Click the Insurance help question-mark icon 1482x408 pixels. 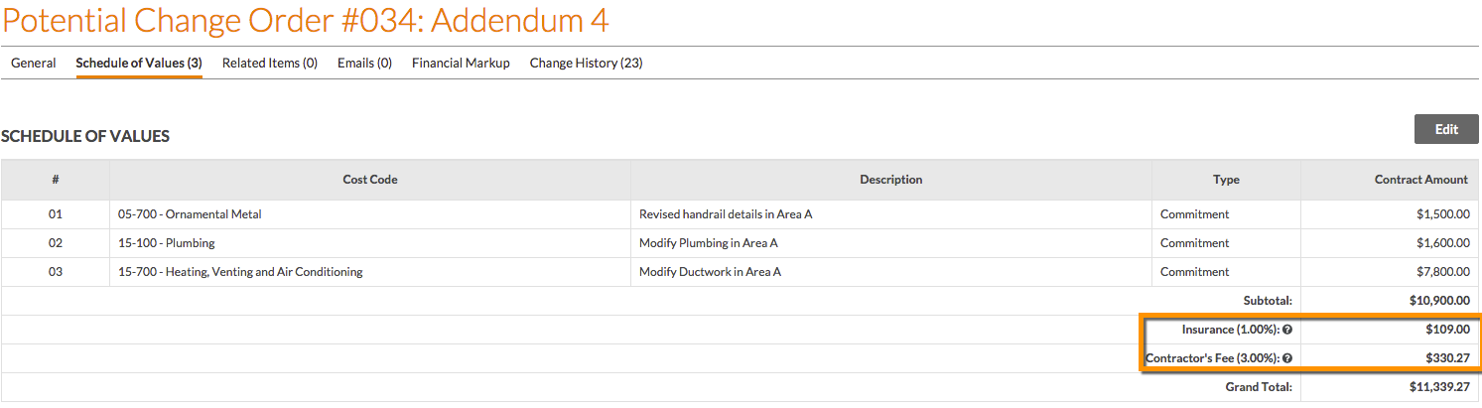pos(1286,330)
